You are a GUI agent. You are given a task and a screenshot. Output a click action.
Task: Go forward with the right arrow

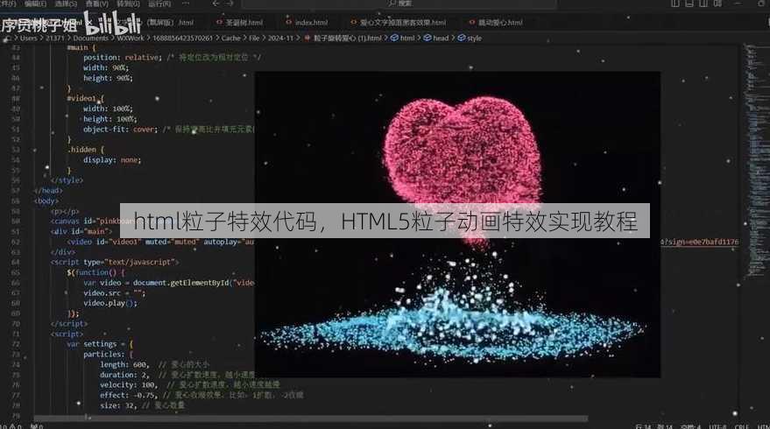230,4
